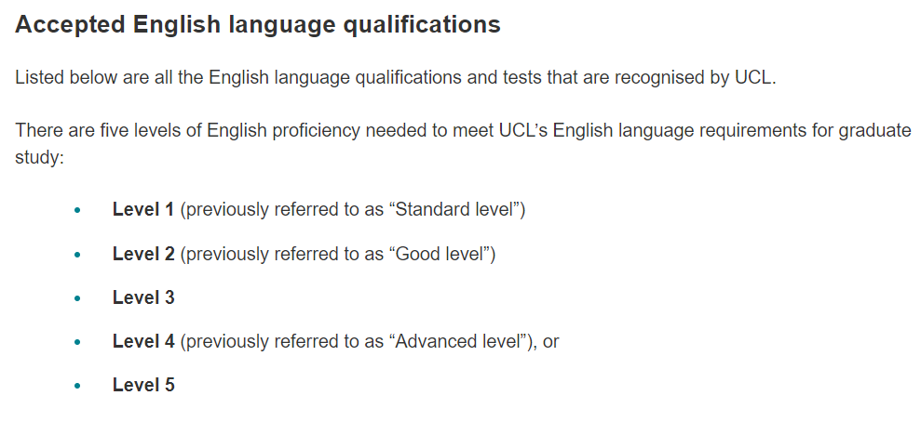Click the bullet dot beside Level 3
This screenshot has height=422, width=921.
tap(77, 298)
